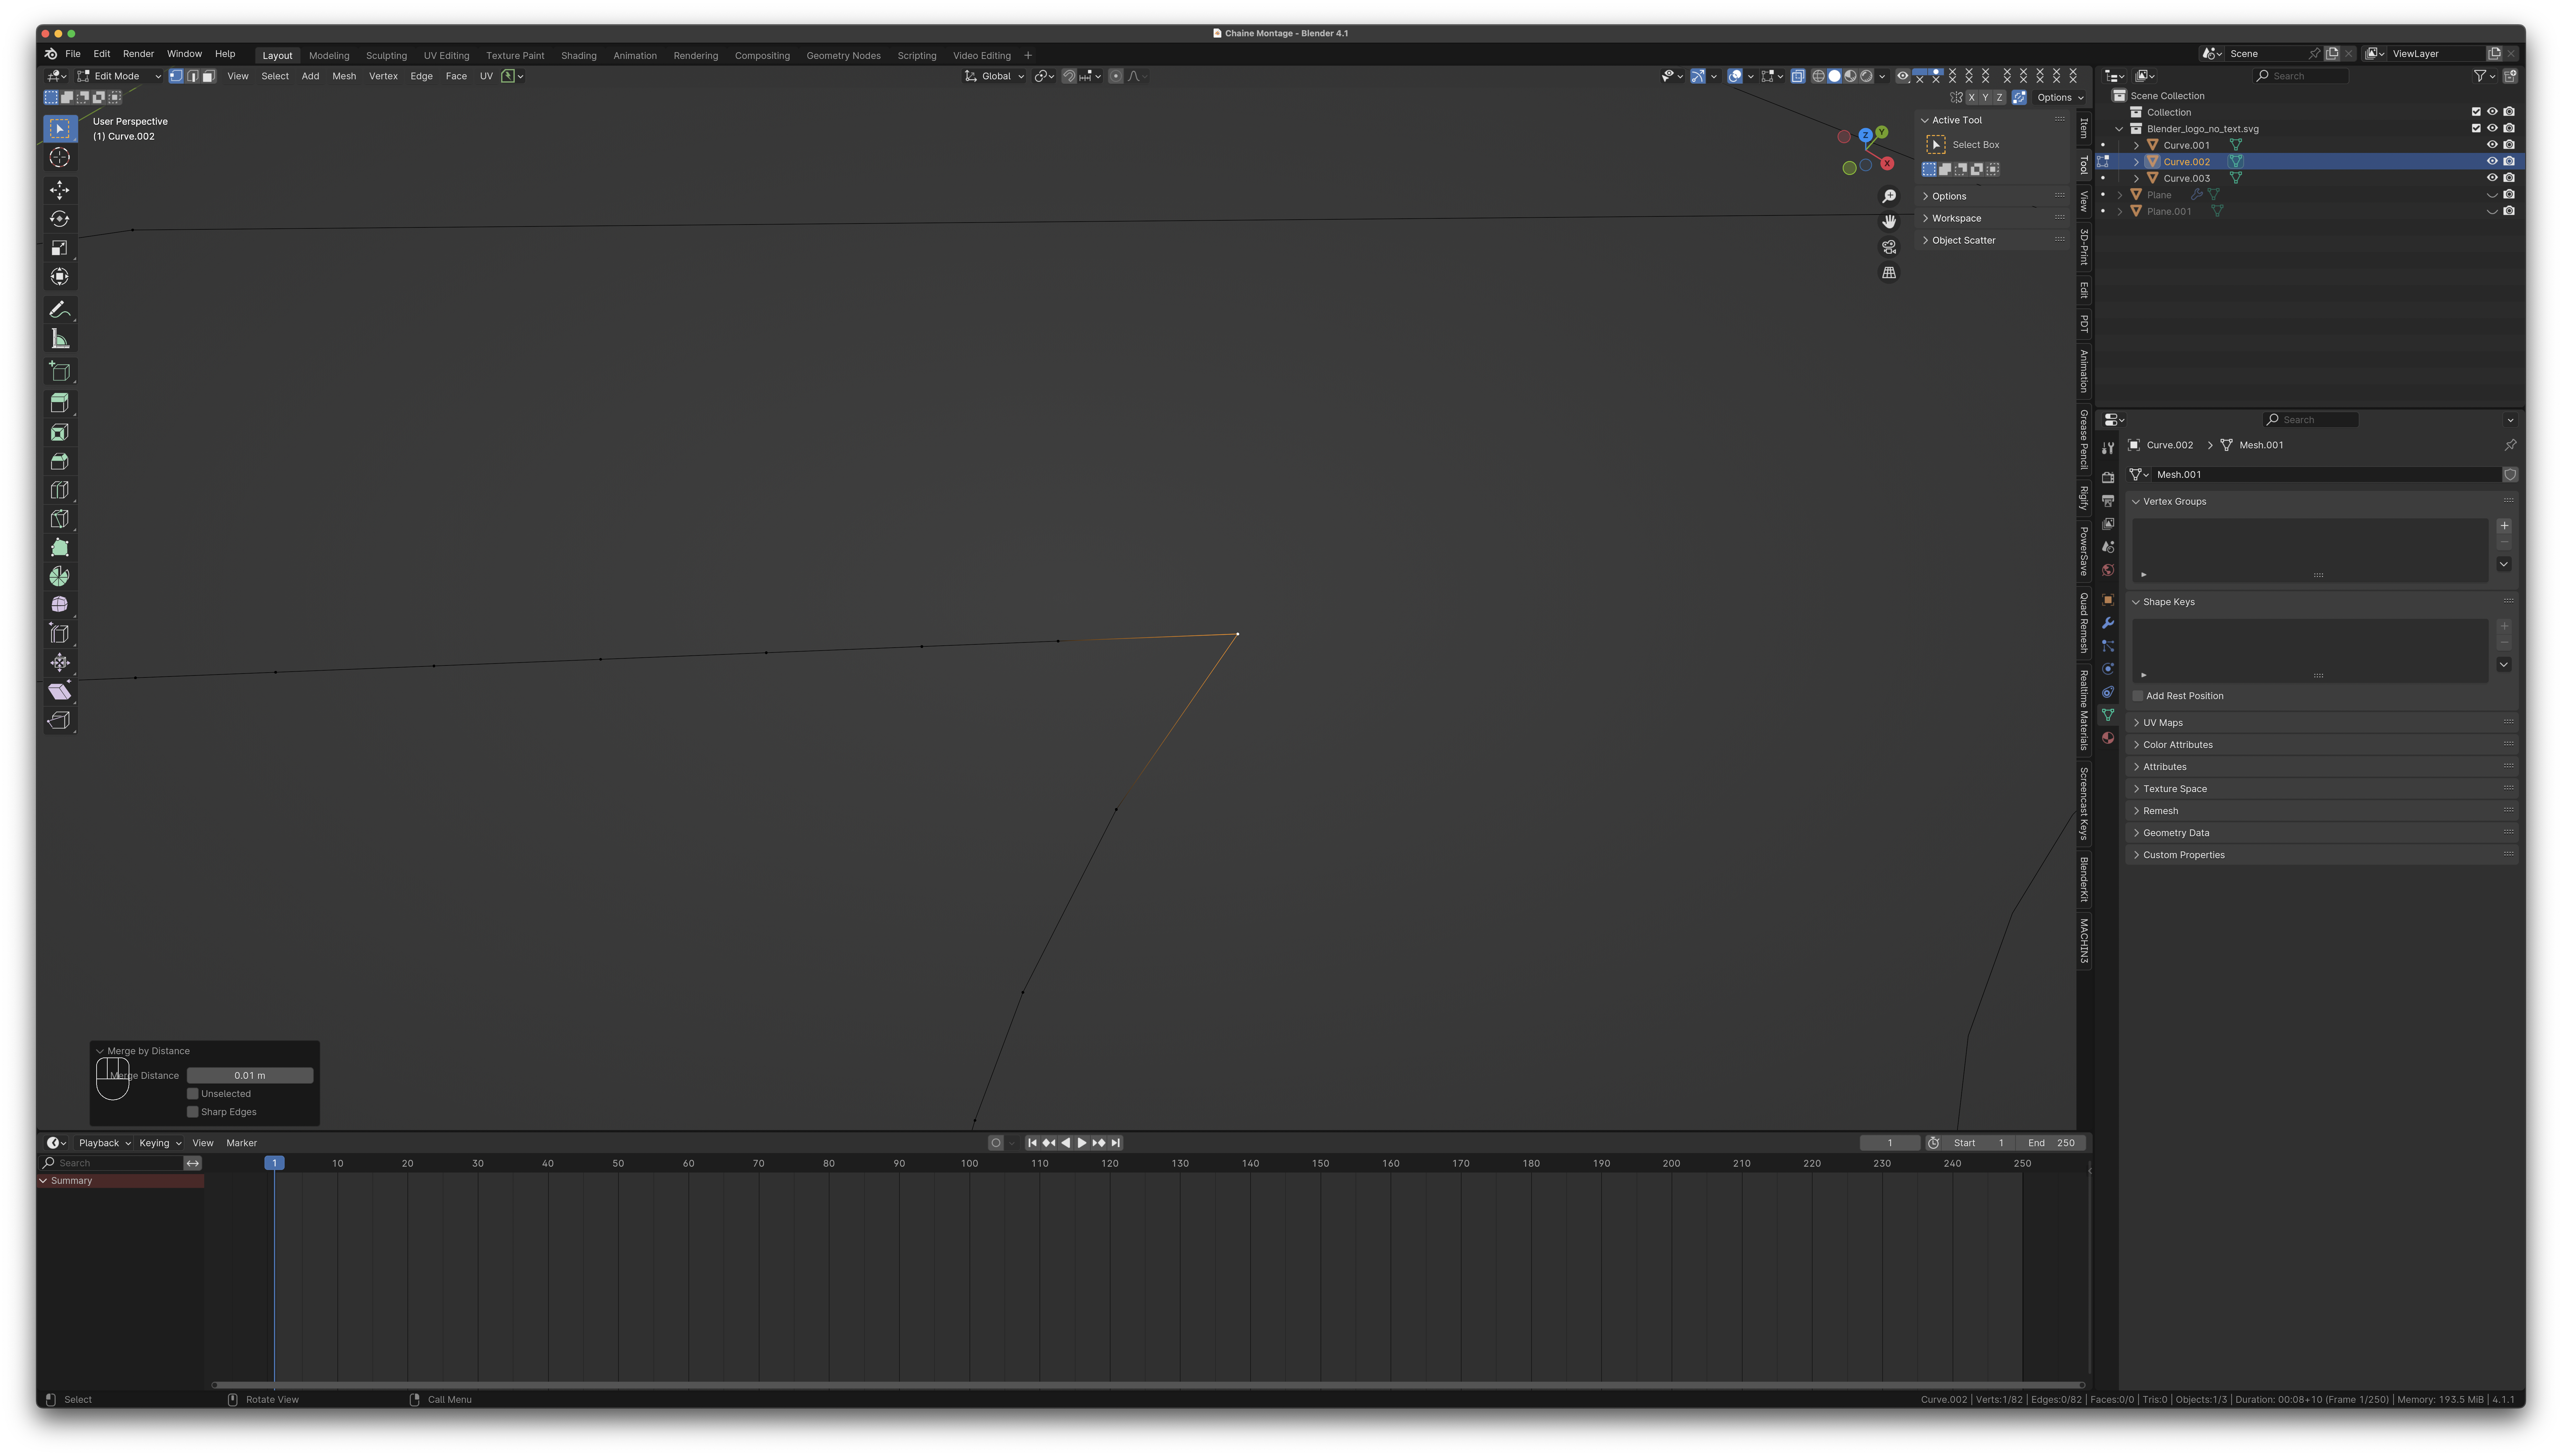
Task: Add a new vertex group plus button
Action: [x=2504, y=526]
